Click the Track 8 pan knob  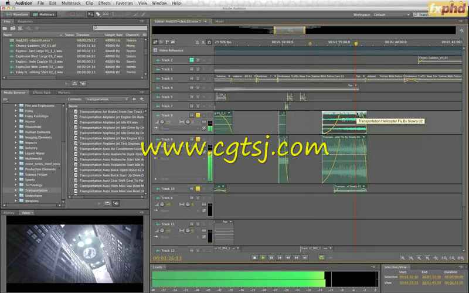coord(188,122)
